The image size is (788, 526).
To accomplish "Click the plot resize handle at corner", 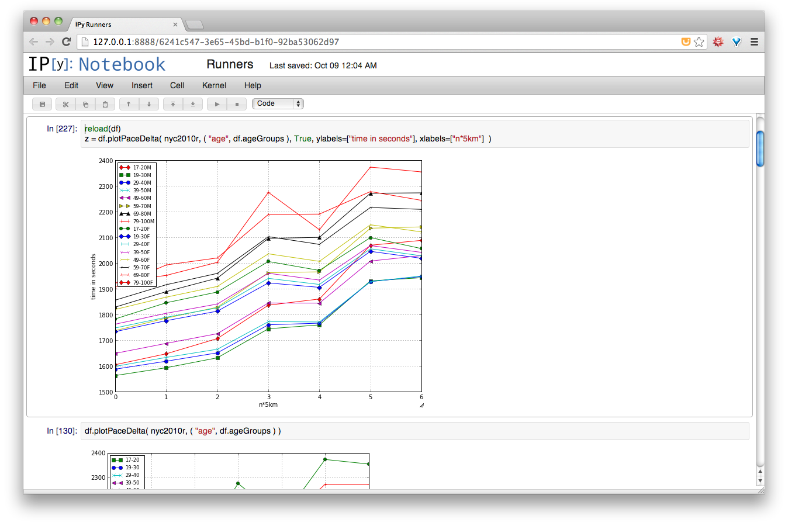I will click(x=421, y=405).
